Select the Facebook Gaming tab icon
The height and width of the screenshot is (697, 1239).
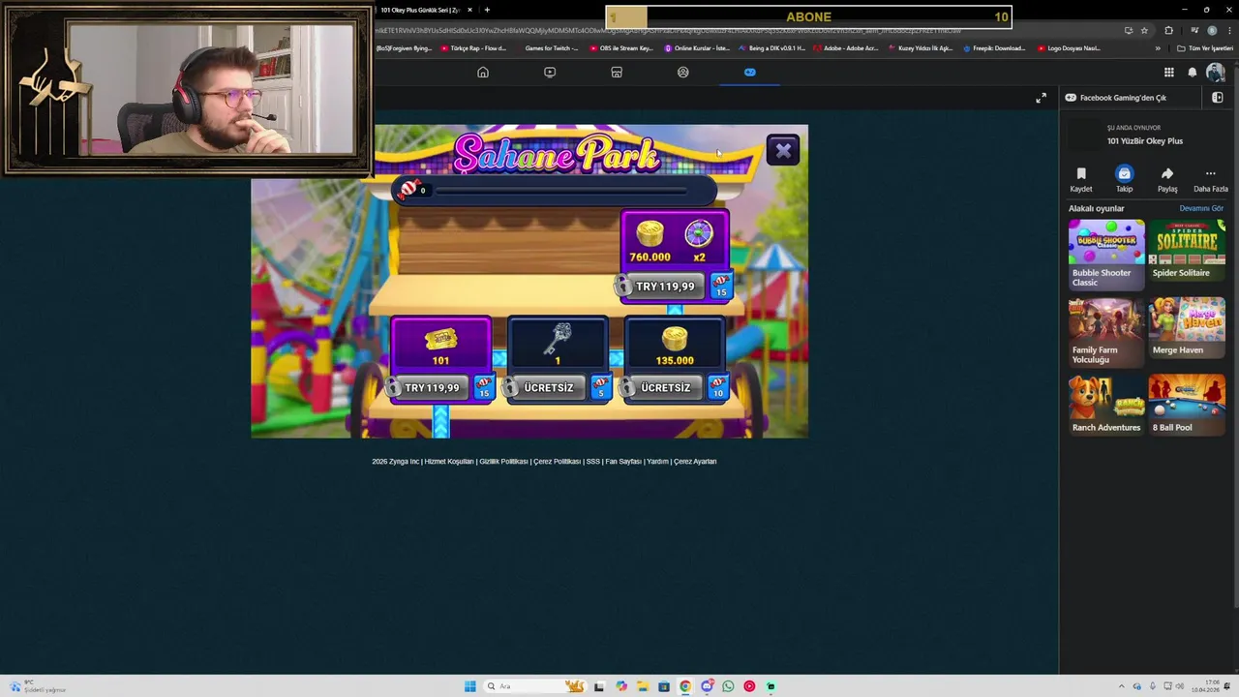(x=750, y=73)
